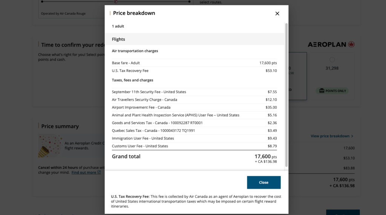Click the Airport Improvement Fee - Canada row
The height and width of the screenshot is (215, 386).
coord(194,107)
